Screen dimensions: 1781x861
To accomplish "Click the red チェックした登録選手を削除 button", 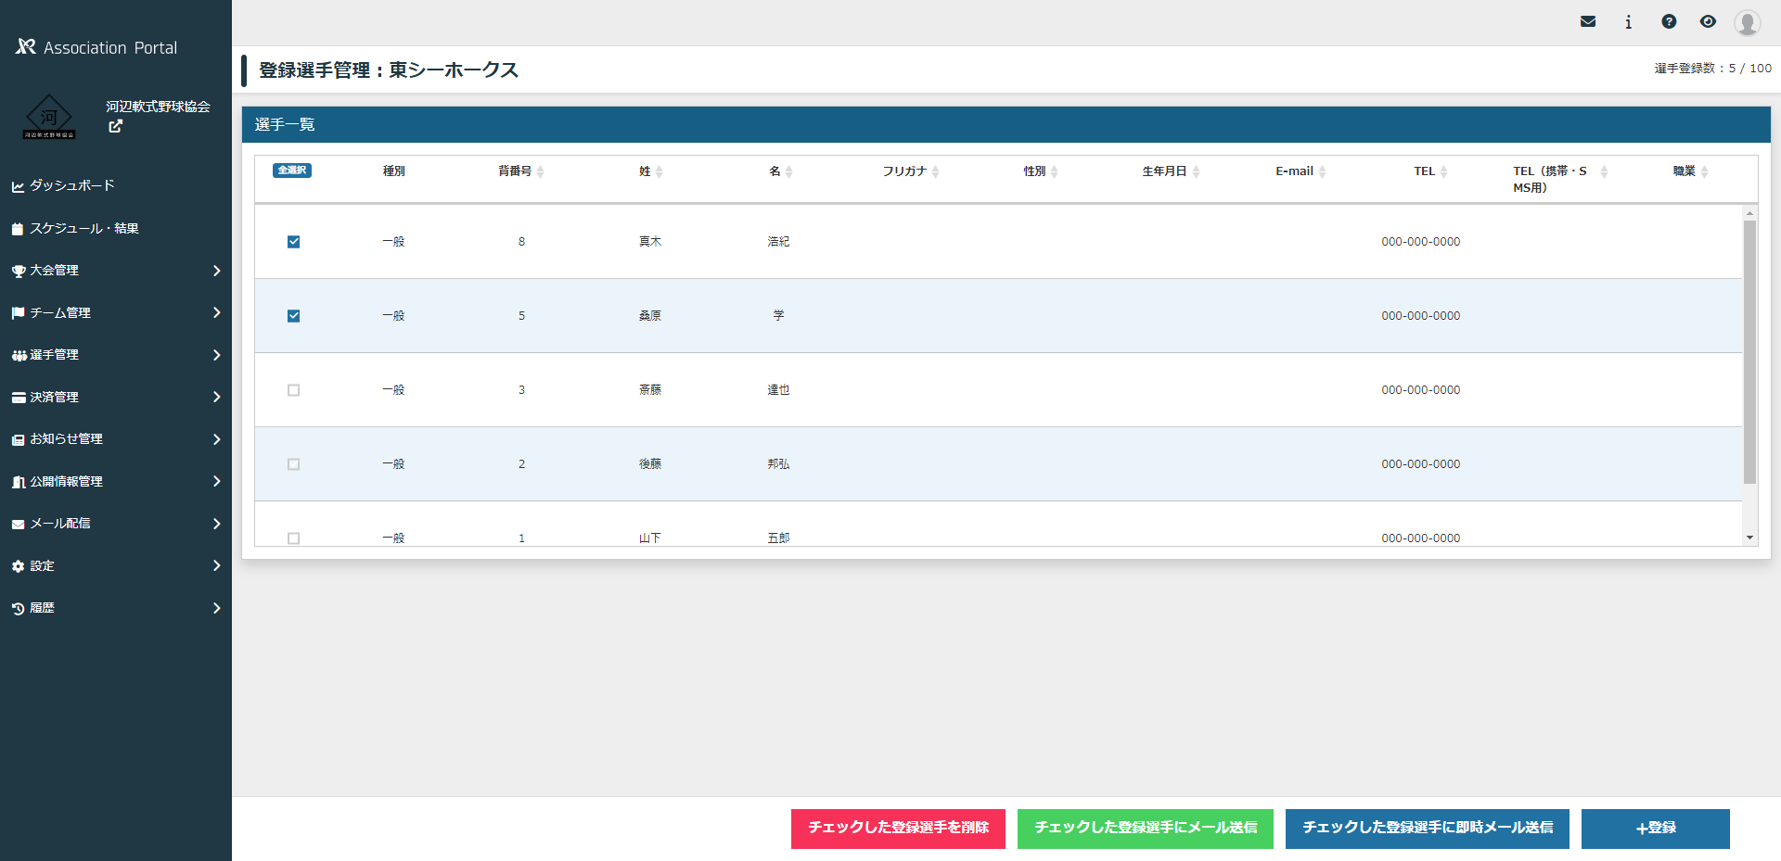I will pyautogui.click(x=898, y=828).
